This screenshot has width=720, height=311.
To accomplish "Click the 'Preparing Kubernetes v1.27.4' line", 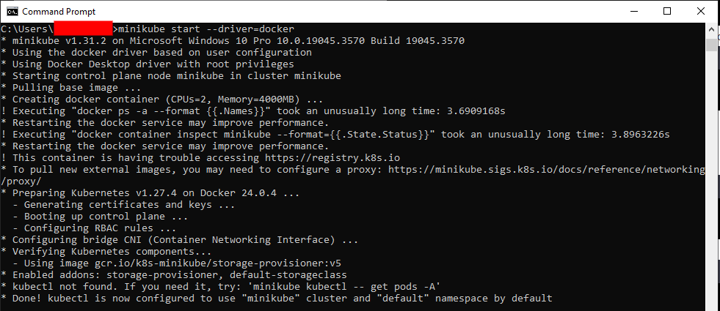I will click(x=150, y=193).
